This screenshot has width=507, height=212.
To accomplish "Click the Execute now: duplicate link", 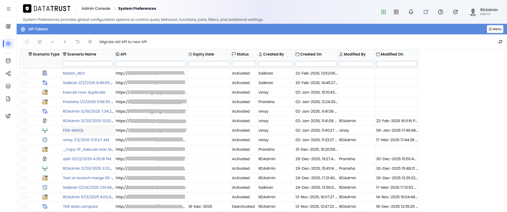I will click(x=84, y=92).
